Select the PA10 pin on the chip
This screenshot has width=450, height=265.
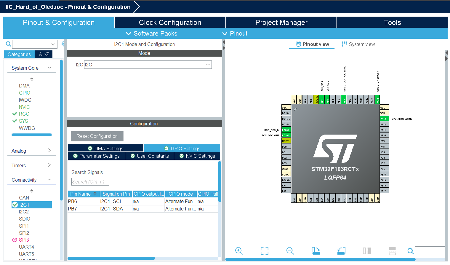(384, 135)
